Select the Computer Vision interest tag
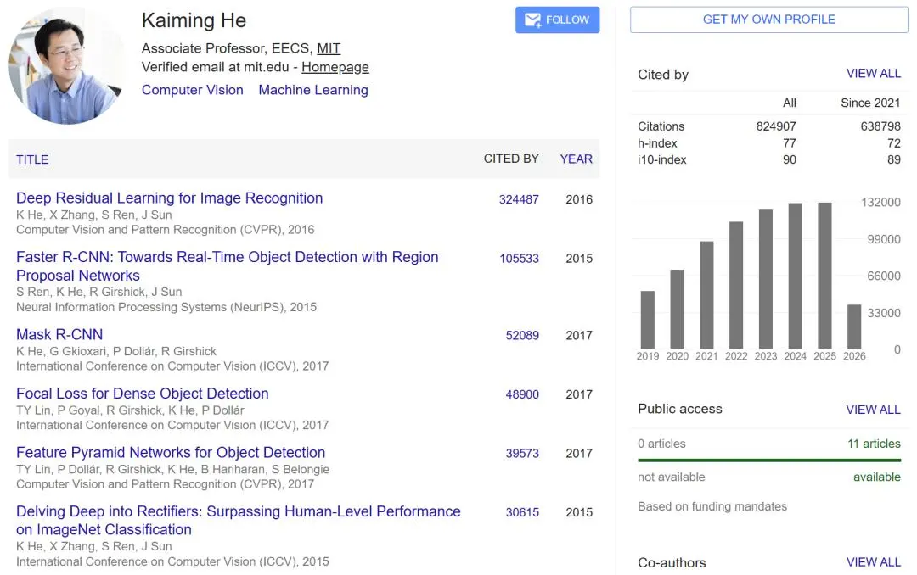Screen dimensions: 917x575 tap(193, 90)
